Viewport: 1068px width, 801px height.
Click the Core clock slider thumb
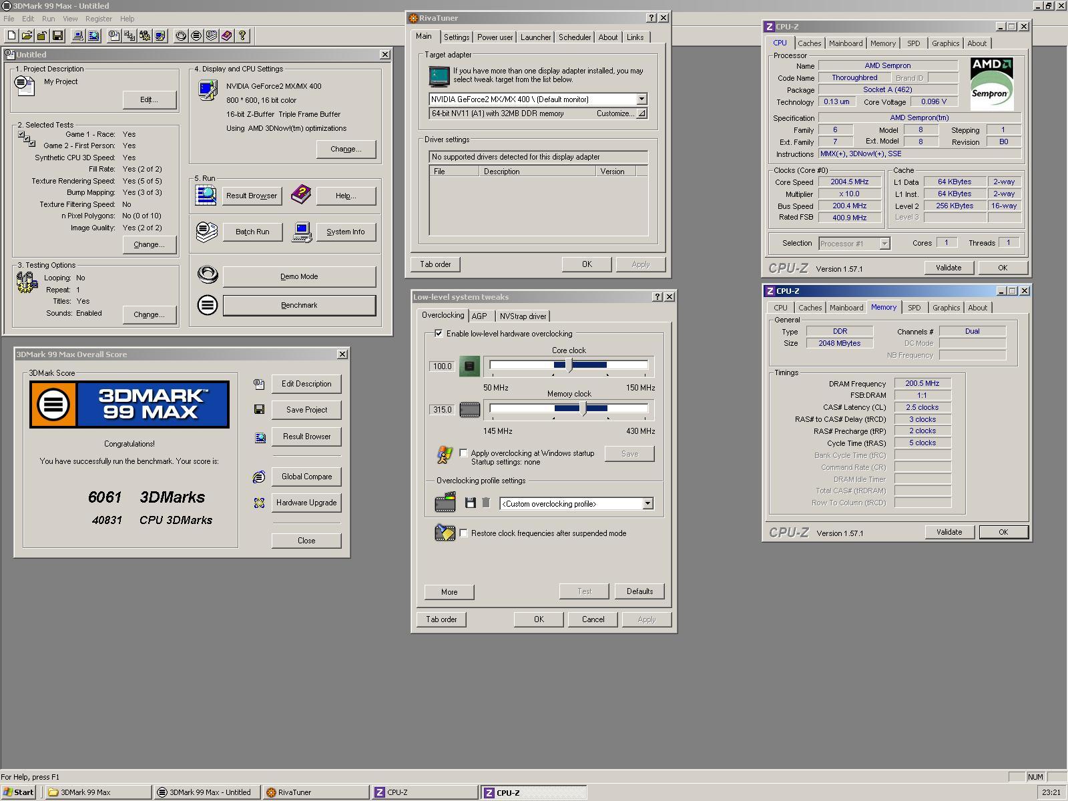(569, 365)
